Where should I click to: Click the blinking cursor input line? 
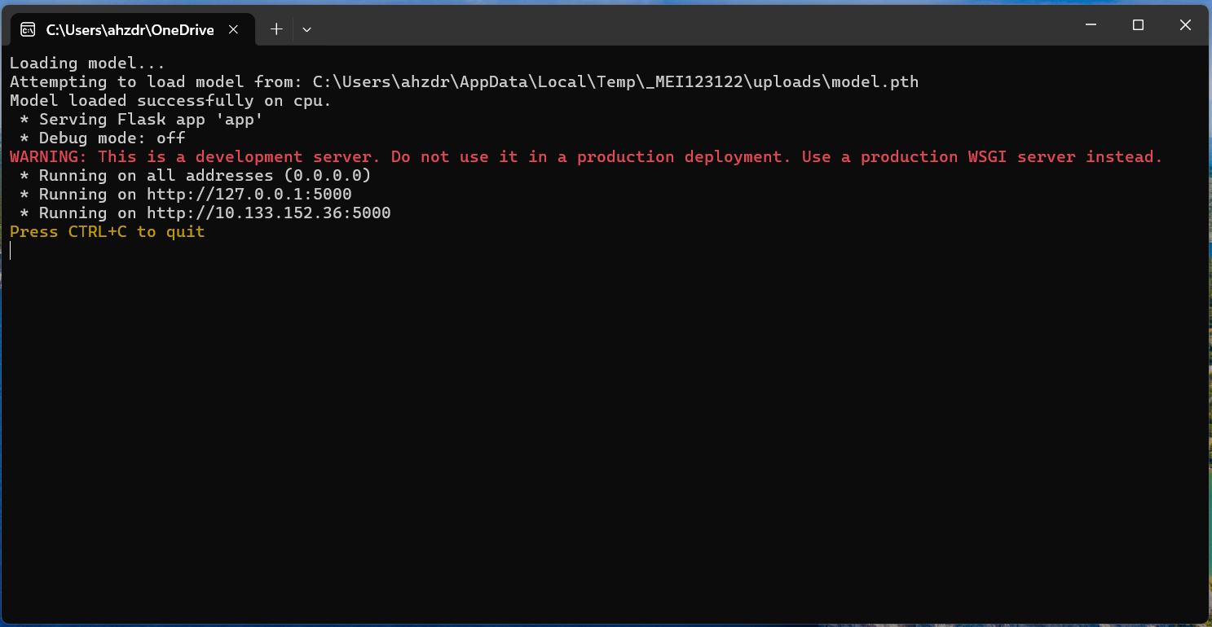click(x=11, y=250)
